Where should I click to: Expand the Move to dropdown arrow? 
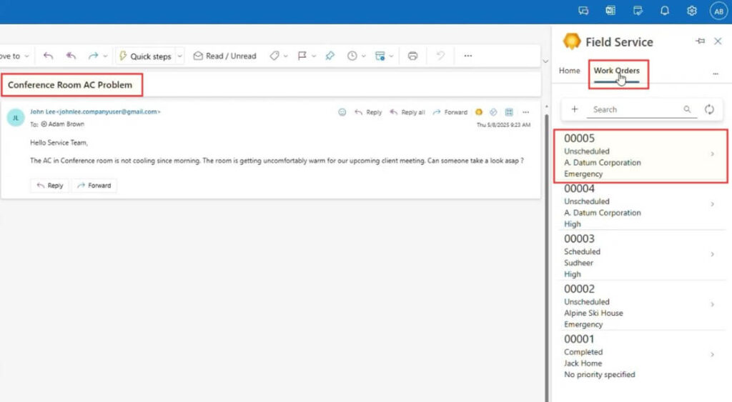(26, 56)
